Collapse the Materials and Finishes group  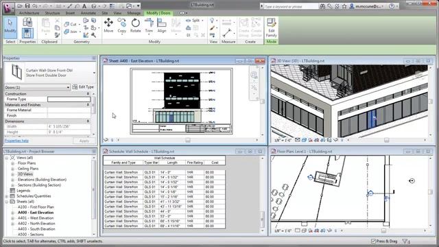[x=88, y=105]
